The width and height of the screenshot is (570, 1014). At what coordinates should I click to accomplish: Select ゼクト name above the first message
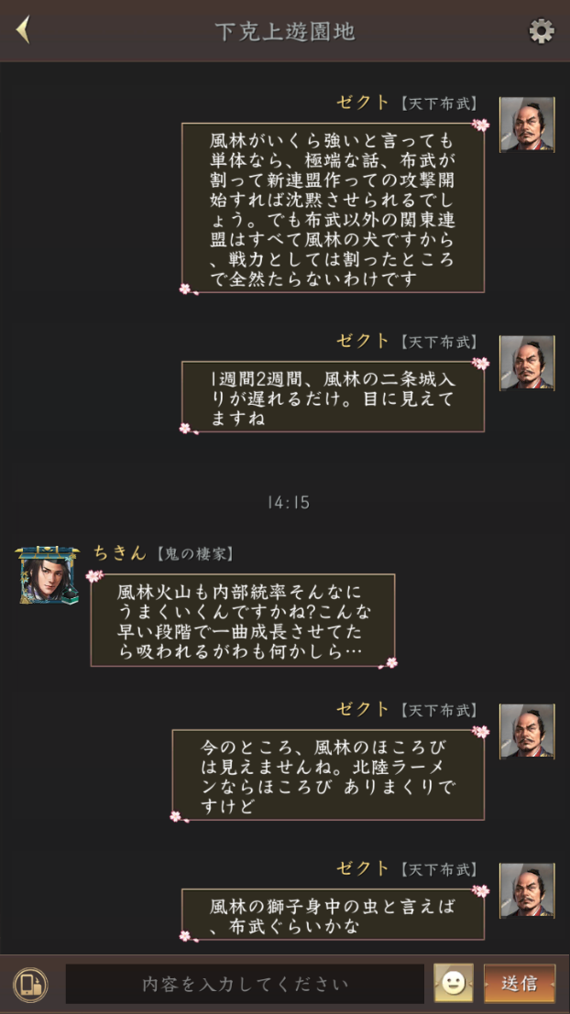click(363, 103)
